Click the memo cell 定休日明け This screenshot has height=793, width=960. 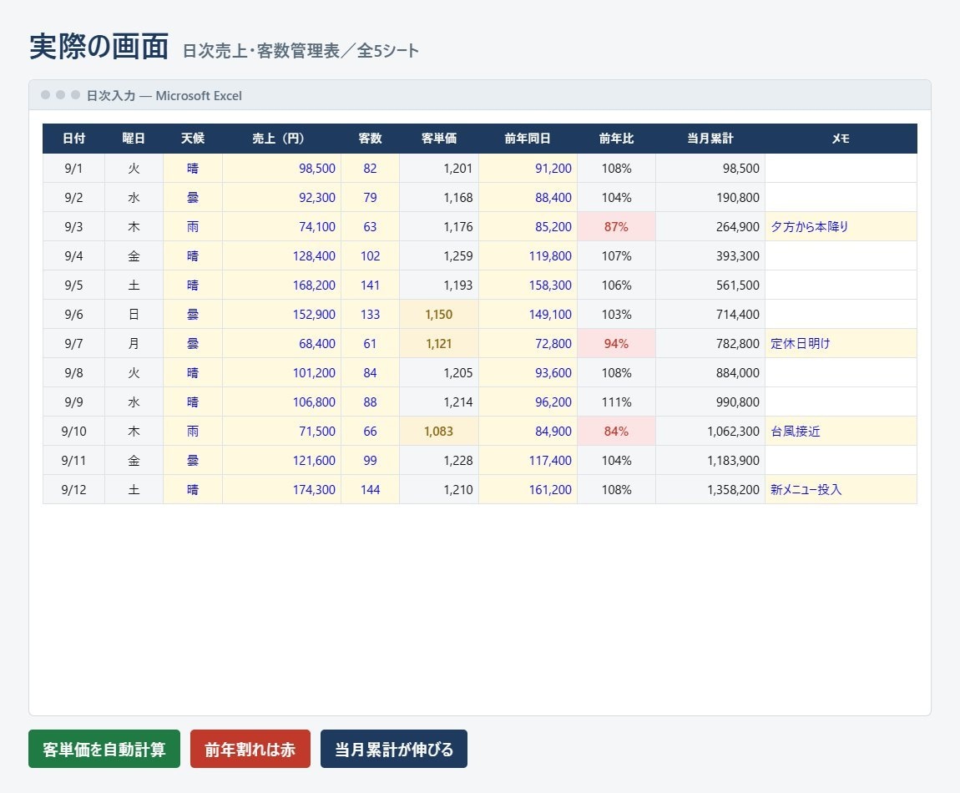point(841,344)
